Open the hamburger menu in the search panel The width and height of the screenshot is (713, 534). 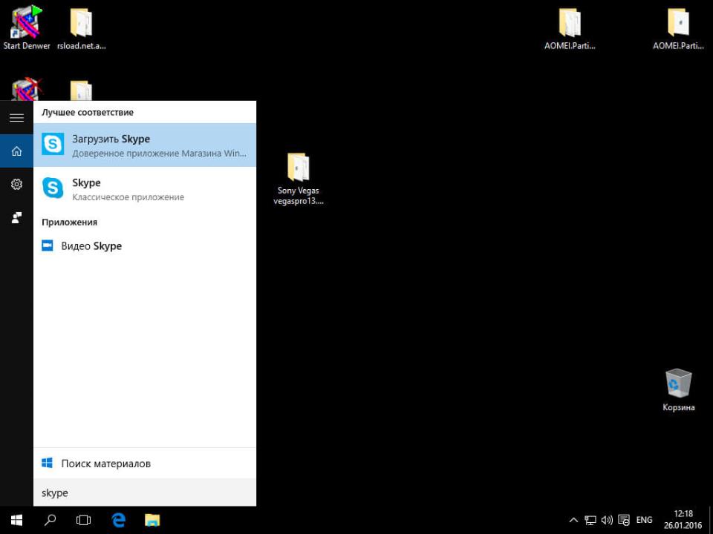16,118
